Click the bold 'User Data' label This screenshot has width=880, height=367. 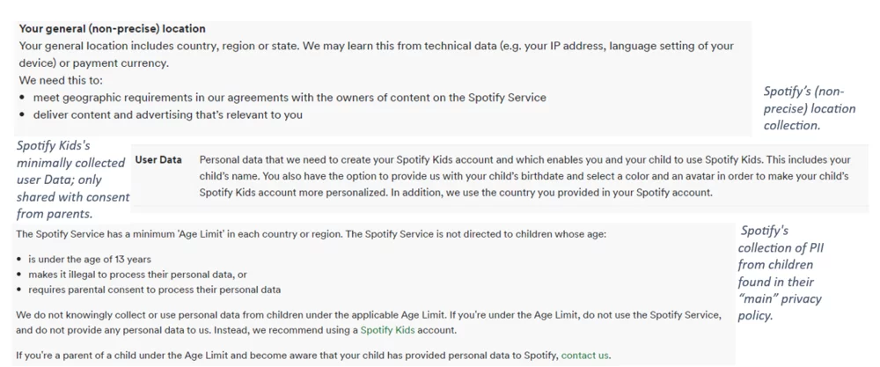click(x=158, y=160)
